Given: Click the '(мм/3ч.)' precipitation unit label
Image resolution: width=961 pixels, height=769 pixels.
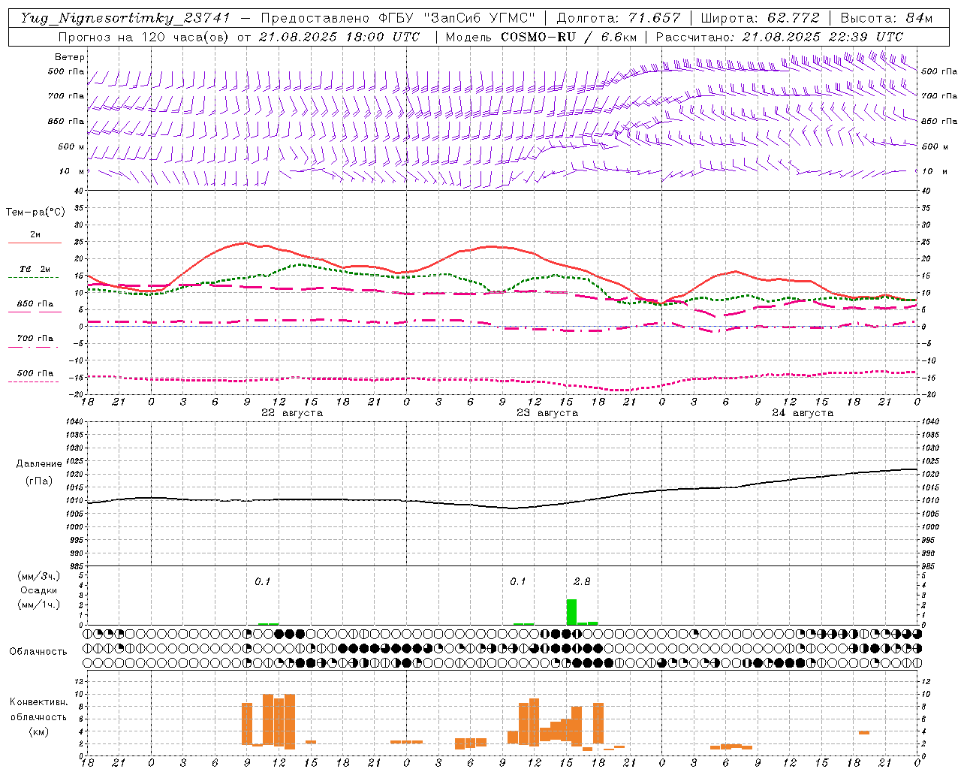Looking at the screenshot, I should click(x=38, y=576).
